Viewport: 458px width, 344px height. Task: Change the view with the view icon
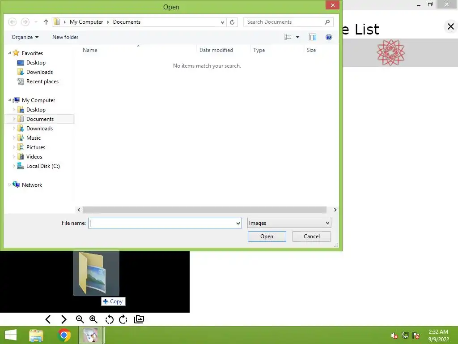tap(288, 37)
